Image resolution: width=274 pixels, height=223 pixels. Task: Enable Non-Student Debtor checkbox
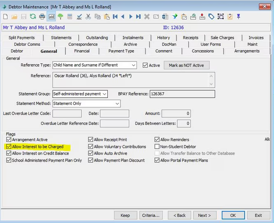click(x=157, y=146)
